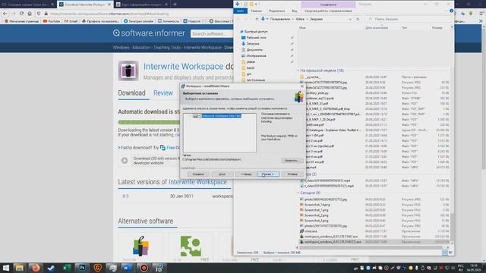Image resolution: width=486 pixels, height=273 pixels.
Task: Open Excel from taskbar
Action: (x=66, y=268)
